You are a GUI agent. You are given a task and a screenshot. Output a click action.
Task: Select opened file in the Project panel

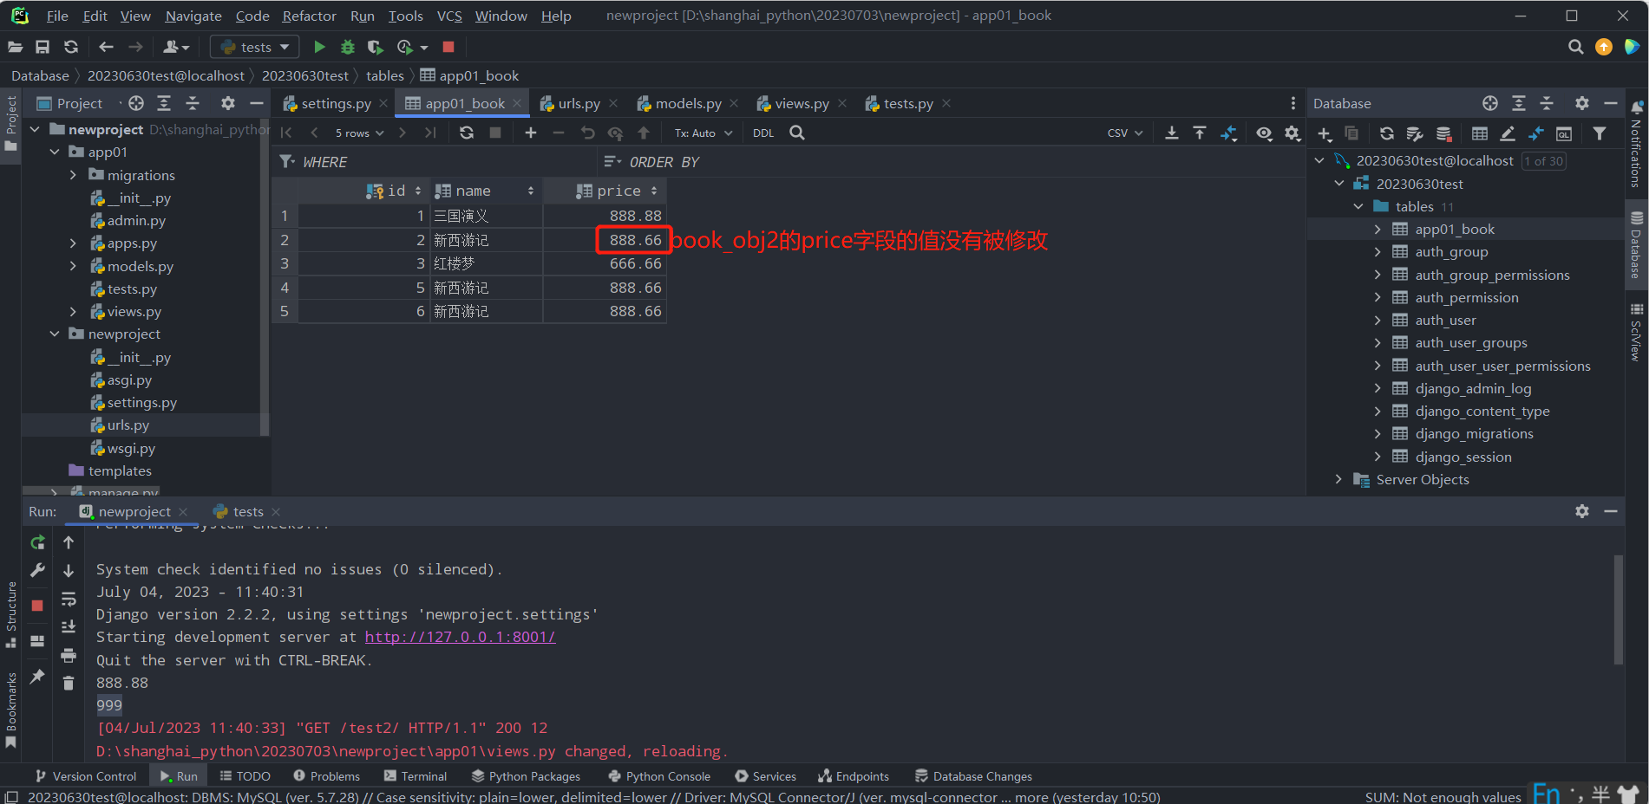(x=136, y=103)
